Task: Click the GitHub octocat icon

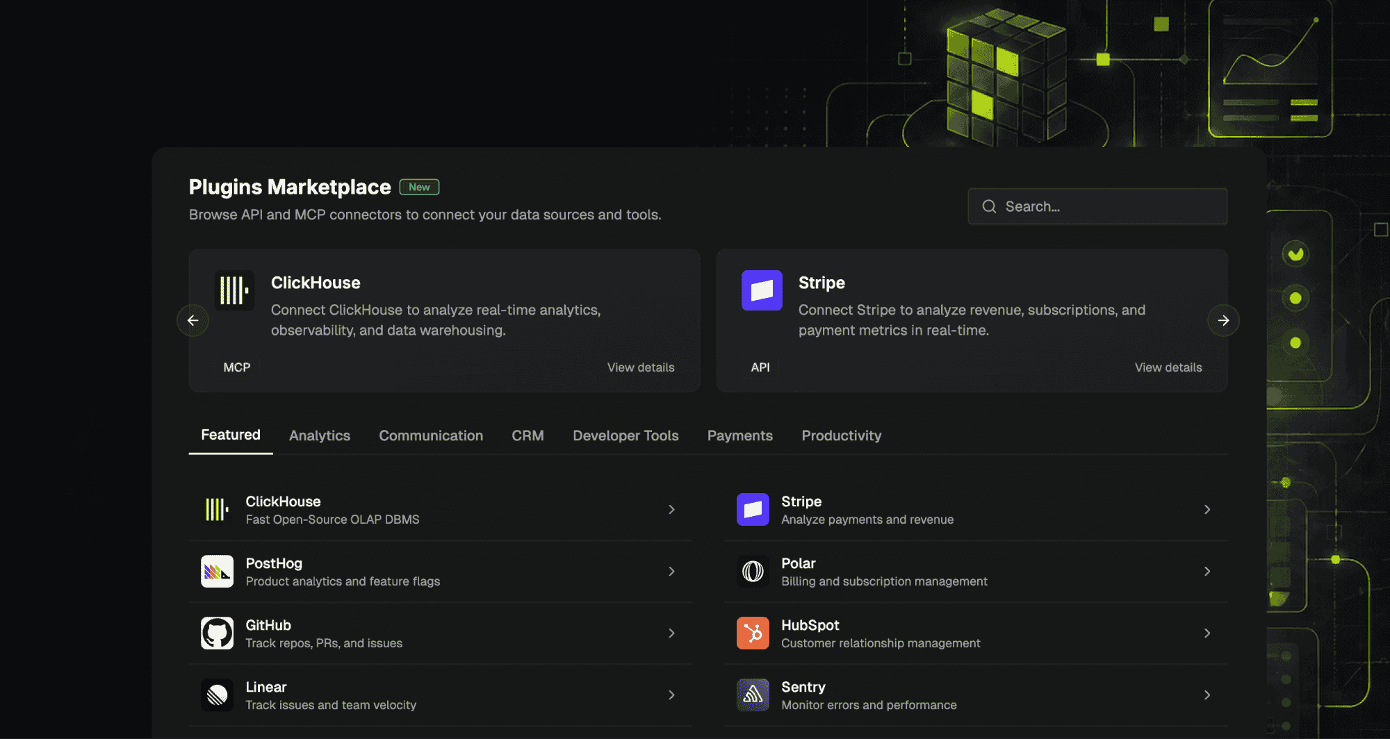Action: (217, 633)
